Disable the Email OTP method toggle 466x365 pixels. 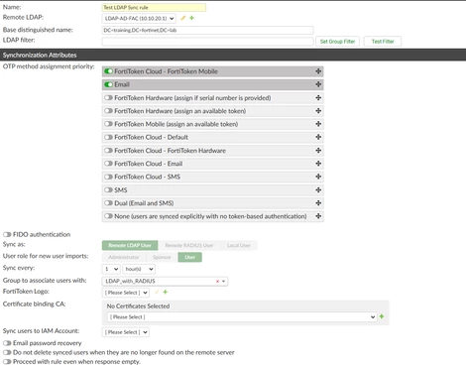point(108,84)
